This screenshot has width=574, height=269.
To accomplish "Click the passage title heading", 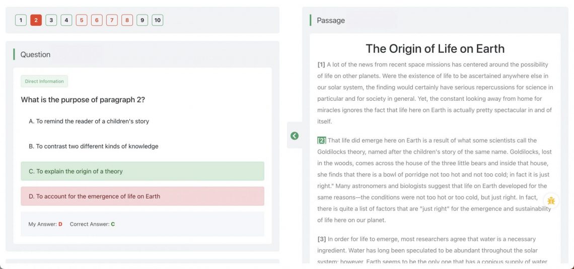I will 435,49.
